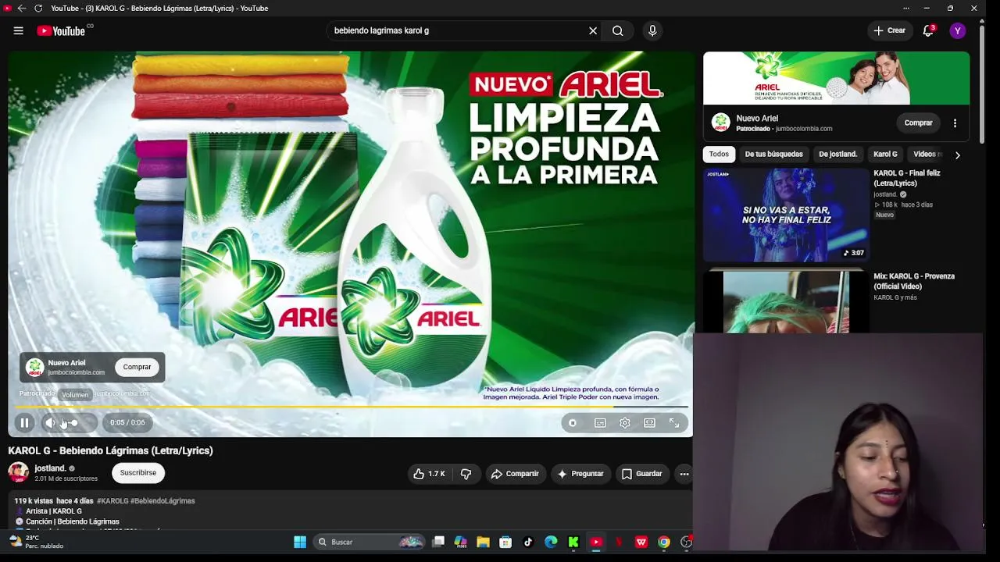The width and height of the screenshot is (1000, 562).
Task: Dislike the video with the thumbs down
Action: coord(466,474)
